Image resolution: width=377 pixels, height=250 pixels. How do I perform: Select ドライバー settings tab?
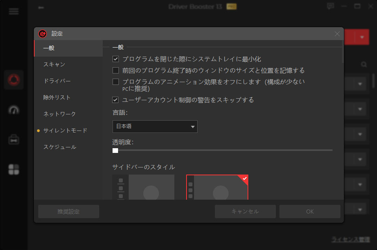tap(68, 81)
